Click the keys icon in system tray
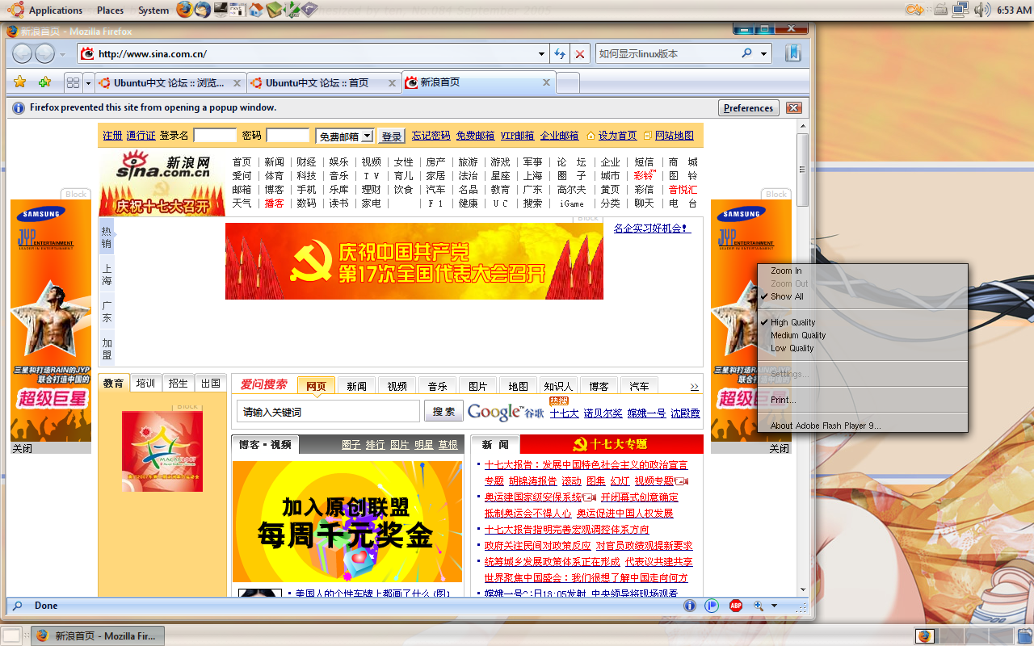Image resolution: width=1034 pixels, height=646 pixels. [914, 10]
